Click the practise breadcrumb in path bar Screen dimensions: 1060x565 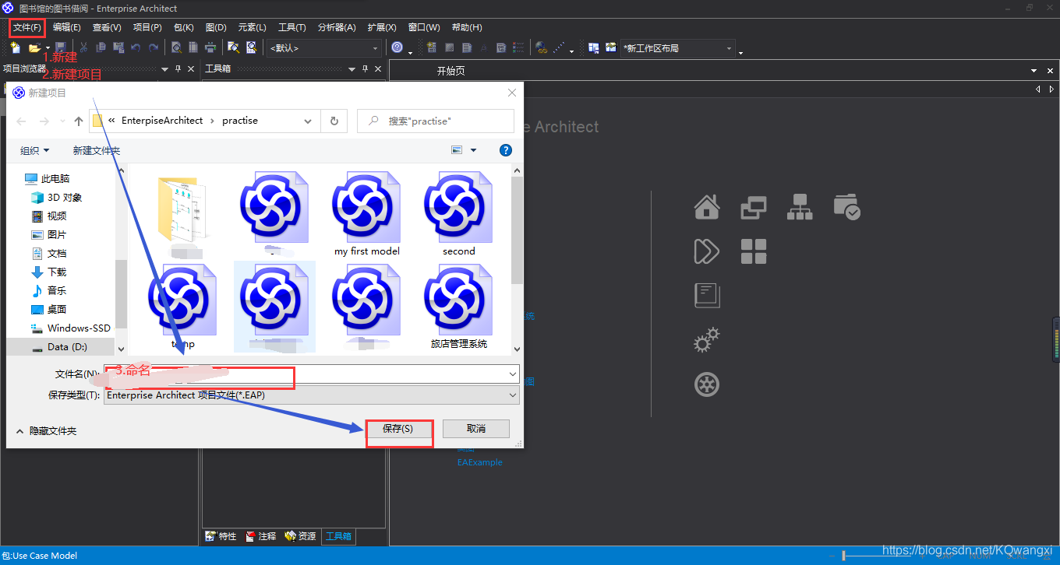click(240, 121)
